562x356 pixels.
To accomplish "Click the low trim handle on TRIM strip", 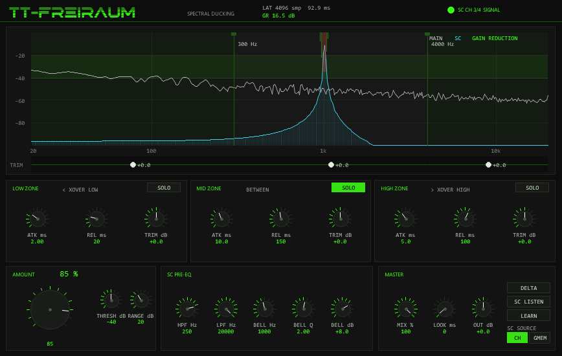I will [133, 165].
